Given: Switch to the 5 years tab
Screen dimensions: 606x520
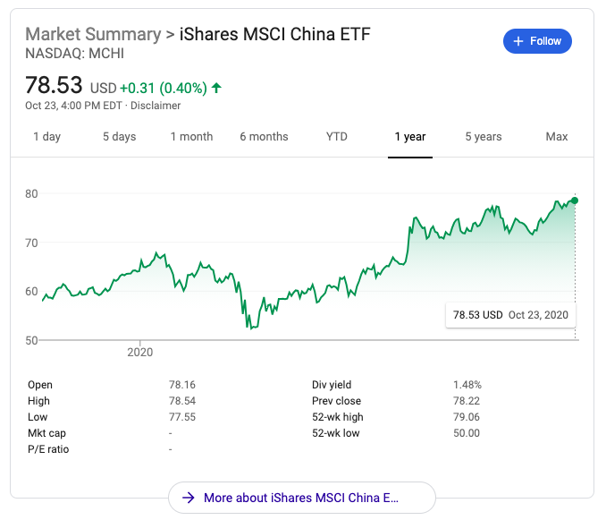Looking at the screenshot, I should tap(484, 137).
